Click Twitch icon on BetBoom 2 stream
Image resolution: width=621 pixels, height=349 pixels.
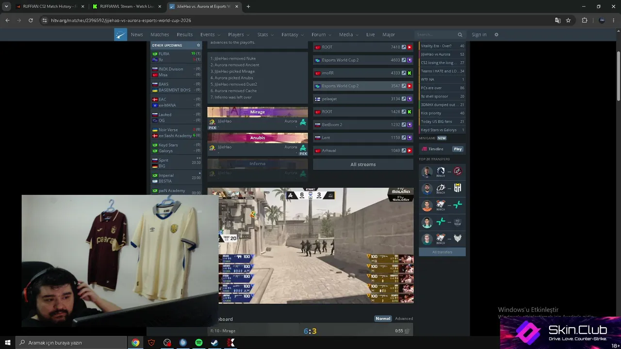tap(409, 125)
